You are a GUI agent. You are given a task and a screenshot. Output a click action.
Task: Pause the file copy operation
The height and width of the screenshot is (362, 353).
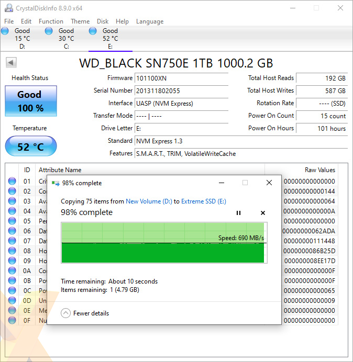tap(239, 213)
